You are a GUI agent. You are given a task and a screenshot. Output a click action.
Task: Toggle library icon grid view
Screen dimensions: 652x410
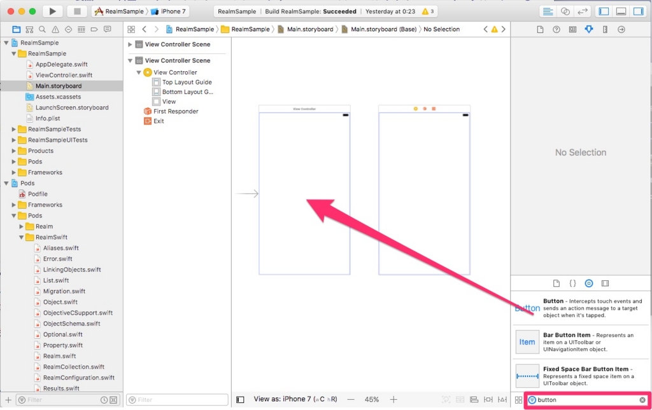pyautogui.click(x=518, y=400)
